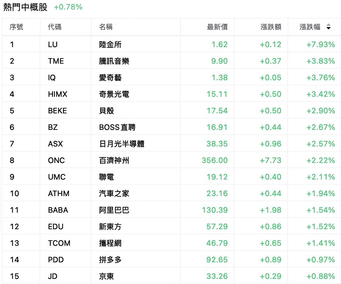The height and width of the screenshot is (284, 341).
Task: Select the 代碼 column header
Action: click(x=55, y=27)
